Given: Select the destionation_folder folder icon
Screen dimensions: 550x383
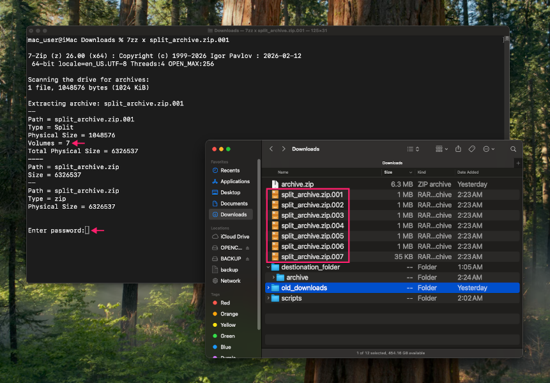Looking at the screenshot, I should (x=275, y=267).
